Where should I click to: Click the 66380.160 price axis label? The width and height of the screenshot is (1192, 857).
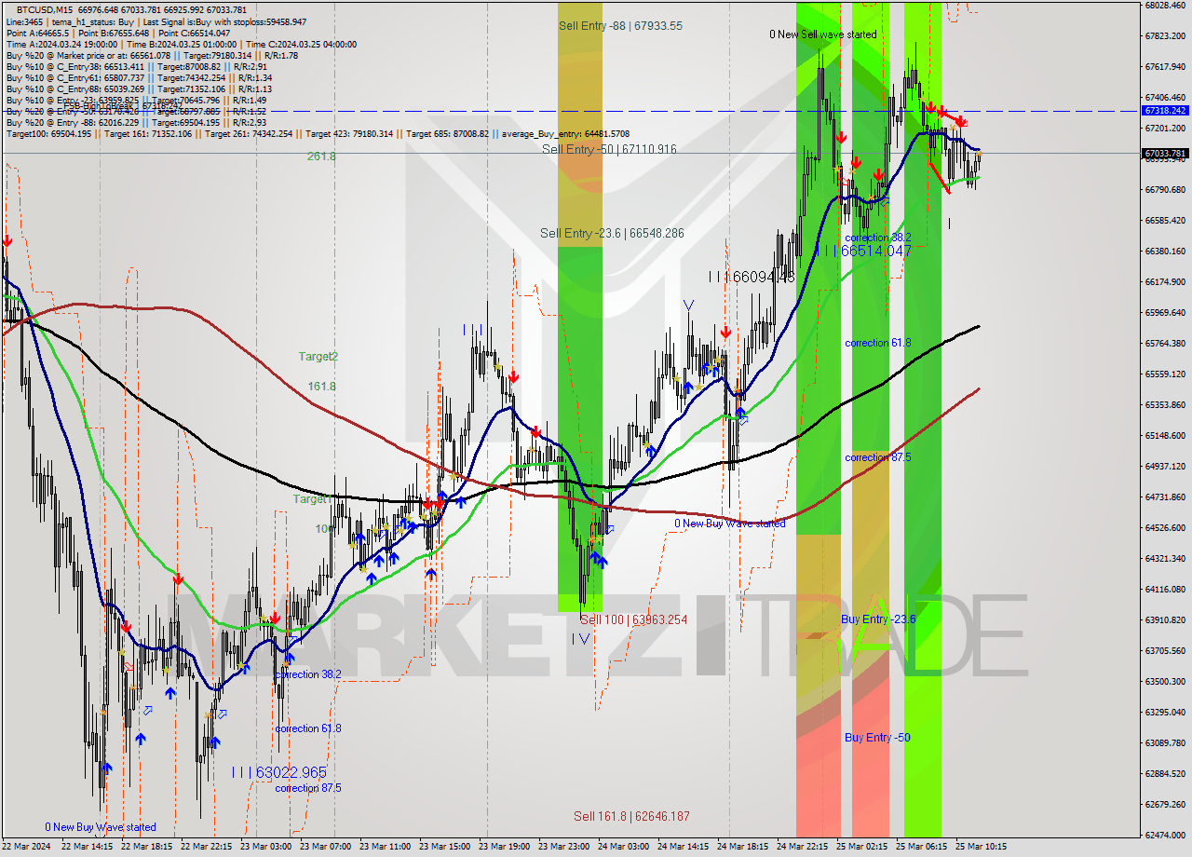[1165, 252]
